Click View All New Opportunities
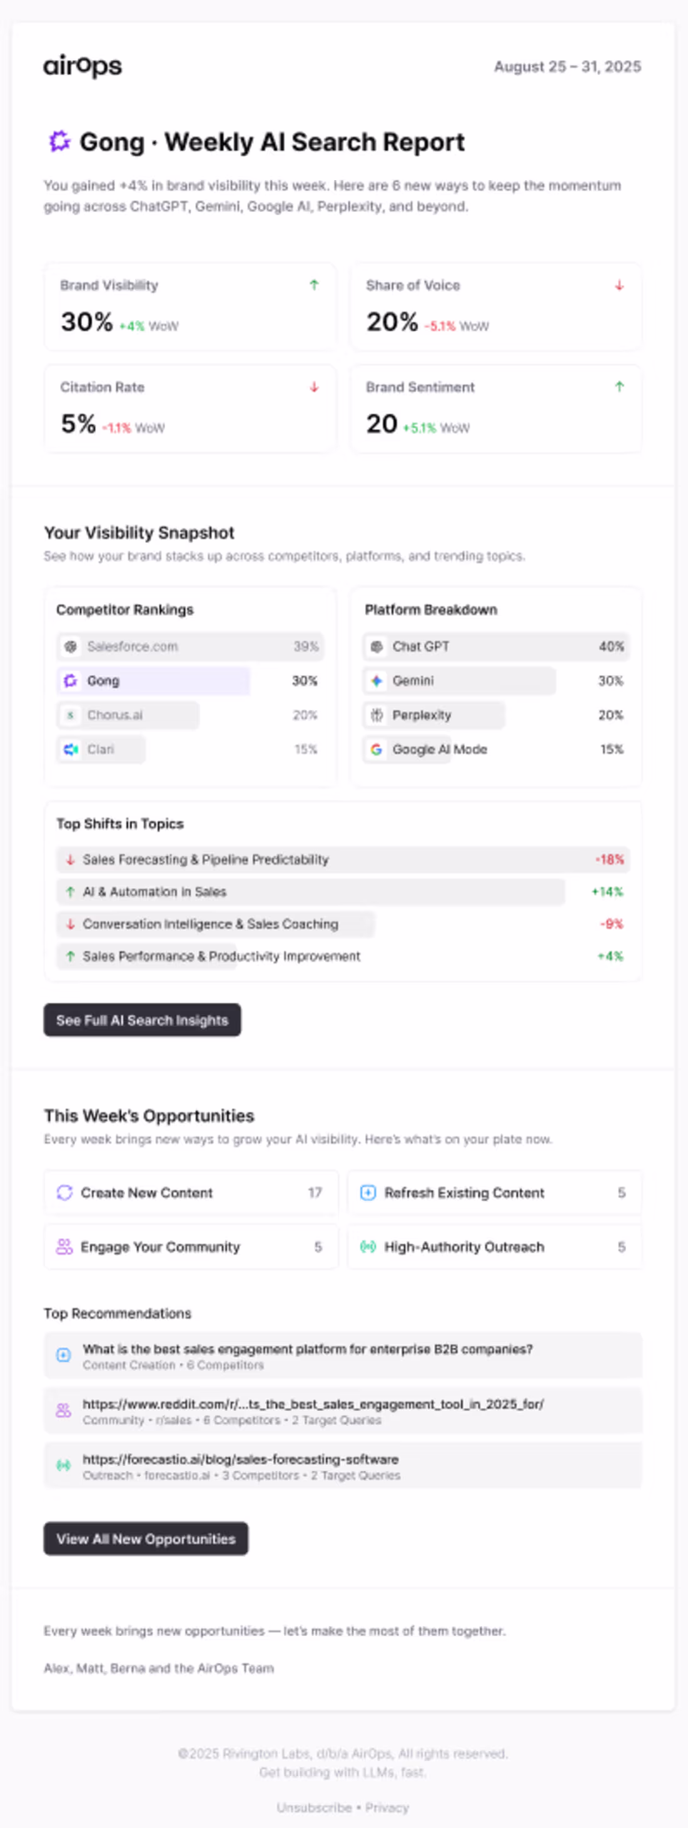Screen dimensions: 688x1828 pyautogui.click(x=145, y=1539)
